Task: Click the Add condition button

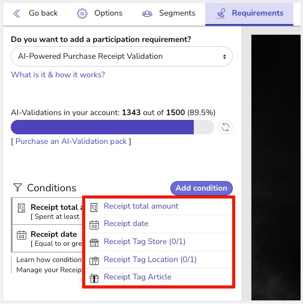Action: pos(202,188)
